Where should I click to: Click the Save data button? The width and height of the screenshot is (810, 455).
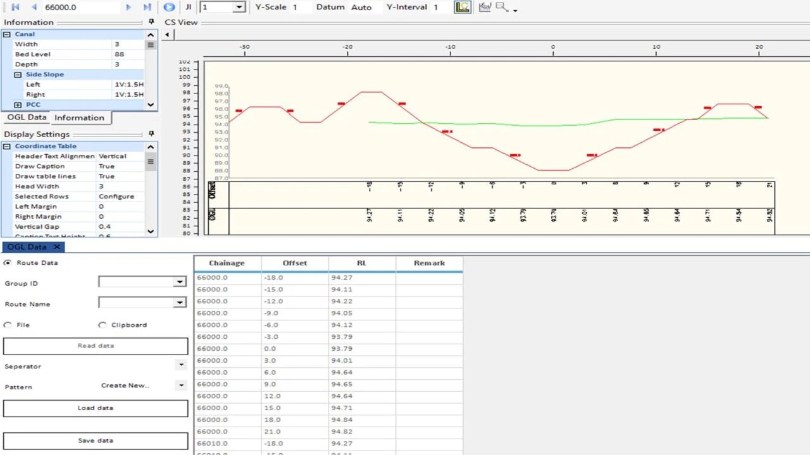point(96,440)
